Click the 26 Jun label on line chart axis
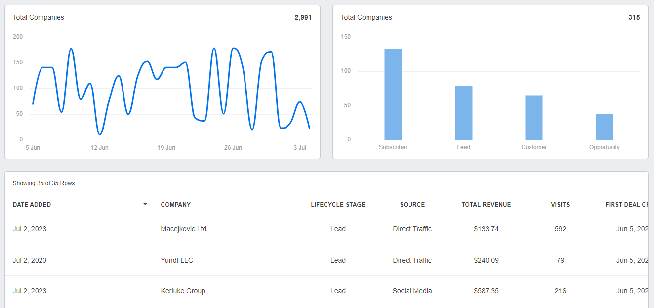Image resolution: width=654 pixels, height=308 pixels. (233, 148)
